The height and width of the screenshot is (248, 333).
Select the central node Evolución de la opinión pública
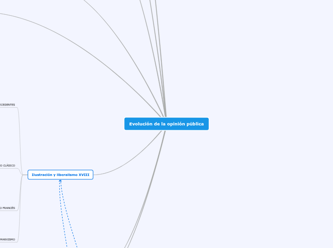click(166, 124)
